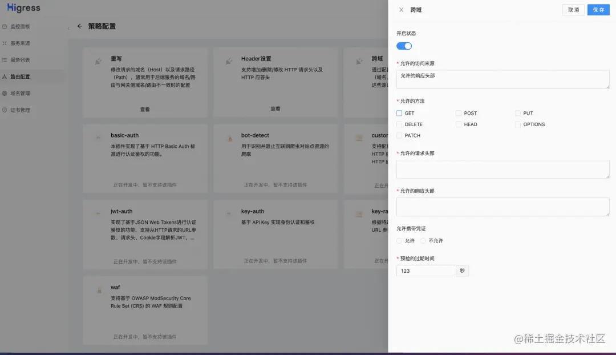This screenshot has width=616, height=355.
Task: Click the jwt-auth card title
Action: pyautogui.click(x=121, y=211)
